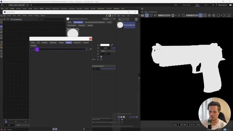Open the render region dropdown in render view
Image resolution: width=233 pixels, height=131 pixels.
(x=192, y=15)
